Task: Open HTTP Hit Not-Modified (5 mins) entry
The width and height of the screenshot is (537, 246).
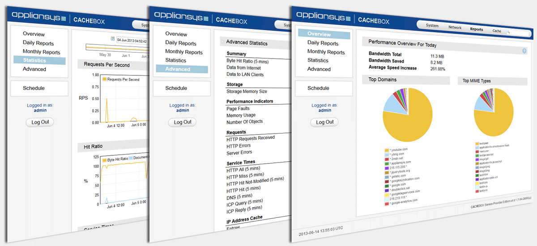Action: pos(255,182)
